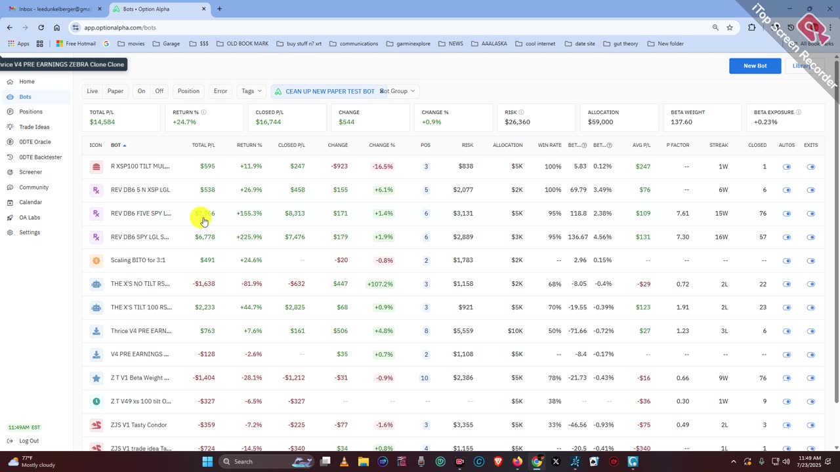Click the Risk info icon in summary
This screenshot has width=840, height=472.
[522, 112]
